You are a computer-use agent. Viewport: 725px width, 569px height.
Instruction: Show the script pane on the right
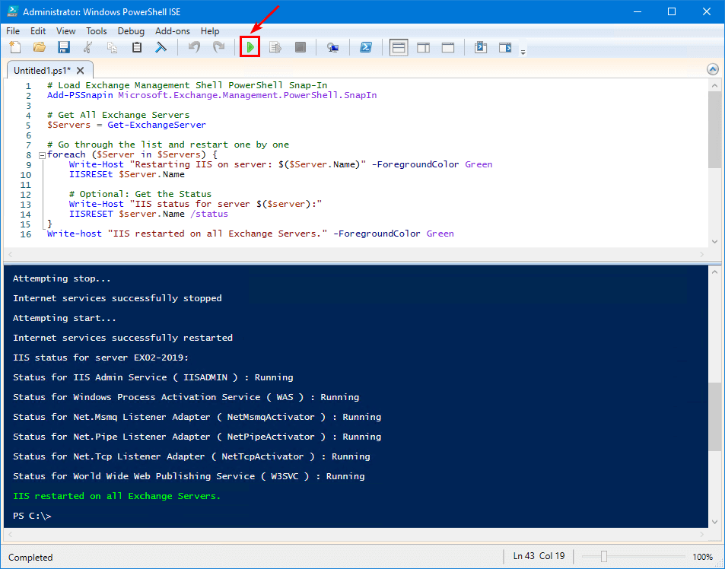pyautogui.click(x=424, y=48)
